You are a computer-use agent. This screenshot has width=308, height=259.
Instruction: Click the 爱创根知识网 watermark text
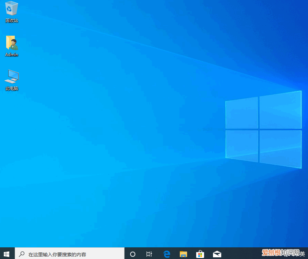coord(278,253)
